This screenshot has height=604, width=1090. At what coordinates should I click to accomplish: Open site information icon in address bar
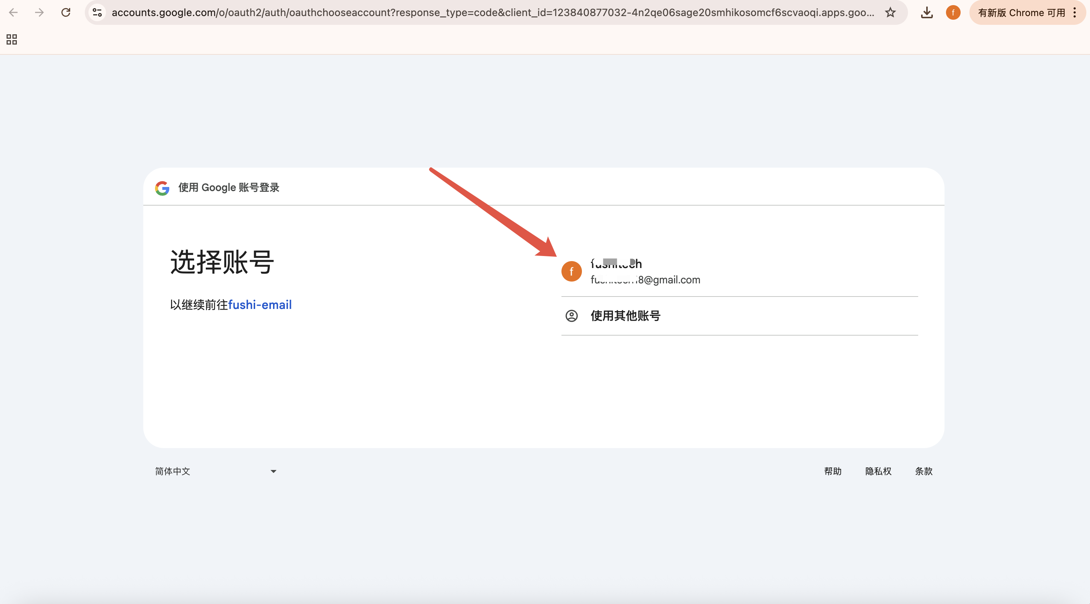(97, 12)
